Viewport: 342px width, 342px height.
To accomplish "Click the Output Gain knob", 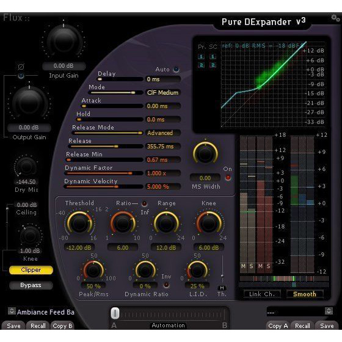I will point(29,102).
